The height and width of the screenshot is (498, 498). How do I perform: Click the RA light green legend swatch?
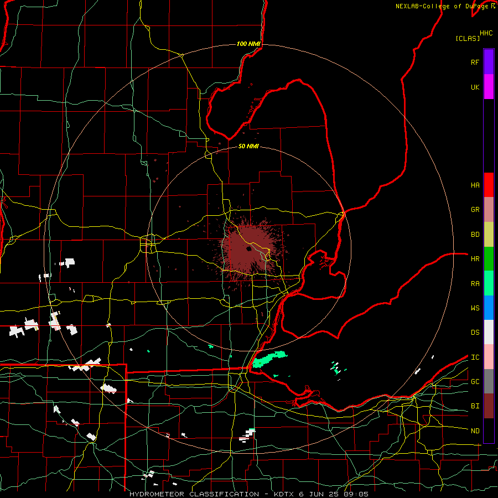pos(489,283)
